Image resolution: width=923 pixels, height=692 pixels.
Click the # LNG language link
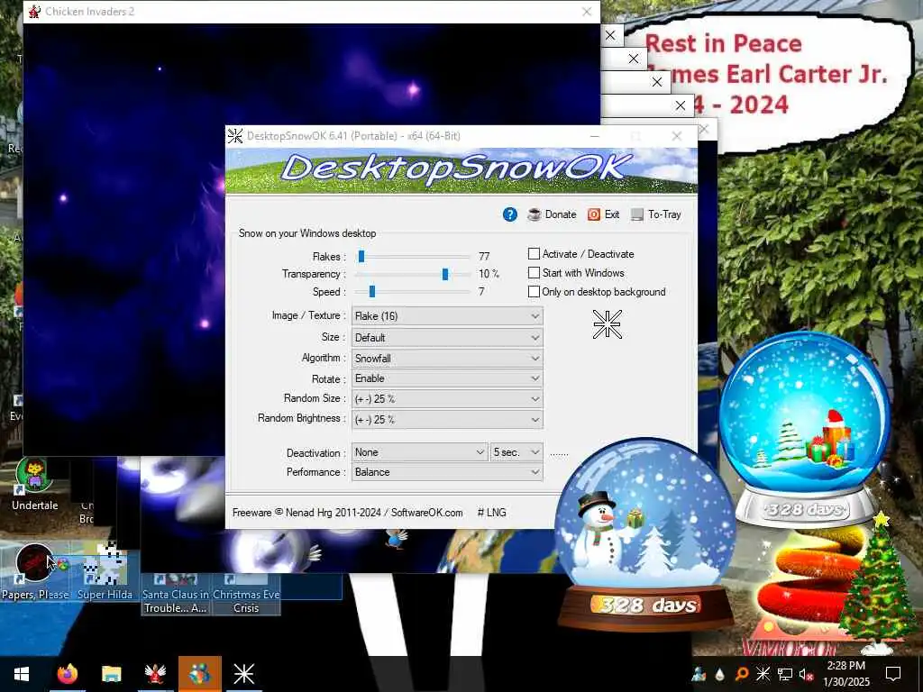click(491, 513)
